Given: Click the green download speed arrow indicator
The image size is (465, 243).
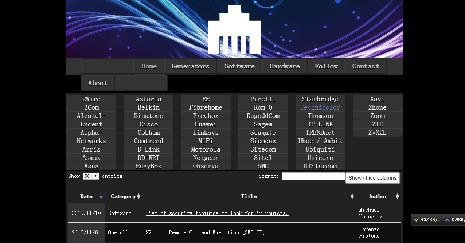Looking at the screenshot, I should coord(416,220).
